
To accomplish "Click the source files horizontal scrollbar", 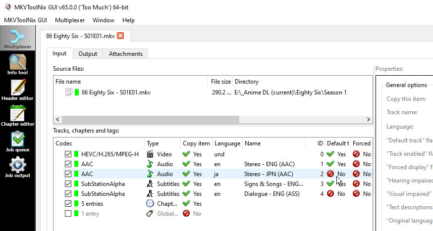I will click(149, 120).
